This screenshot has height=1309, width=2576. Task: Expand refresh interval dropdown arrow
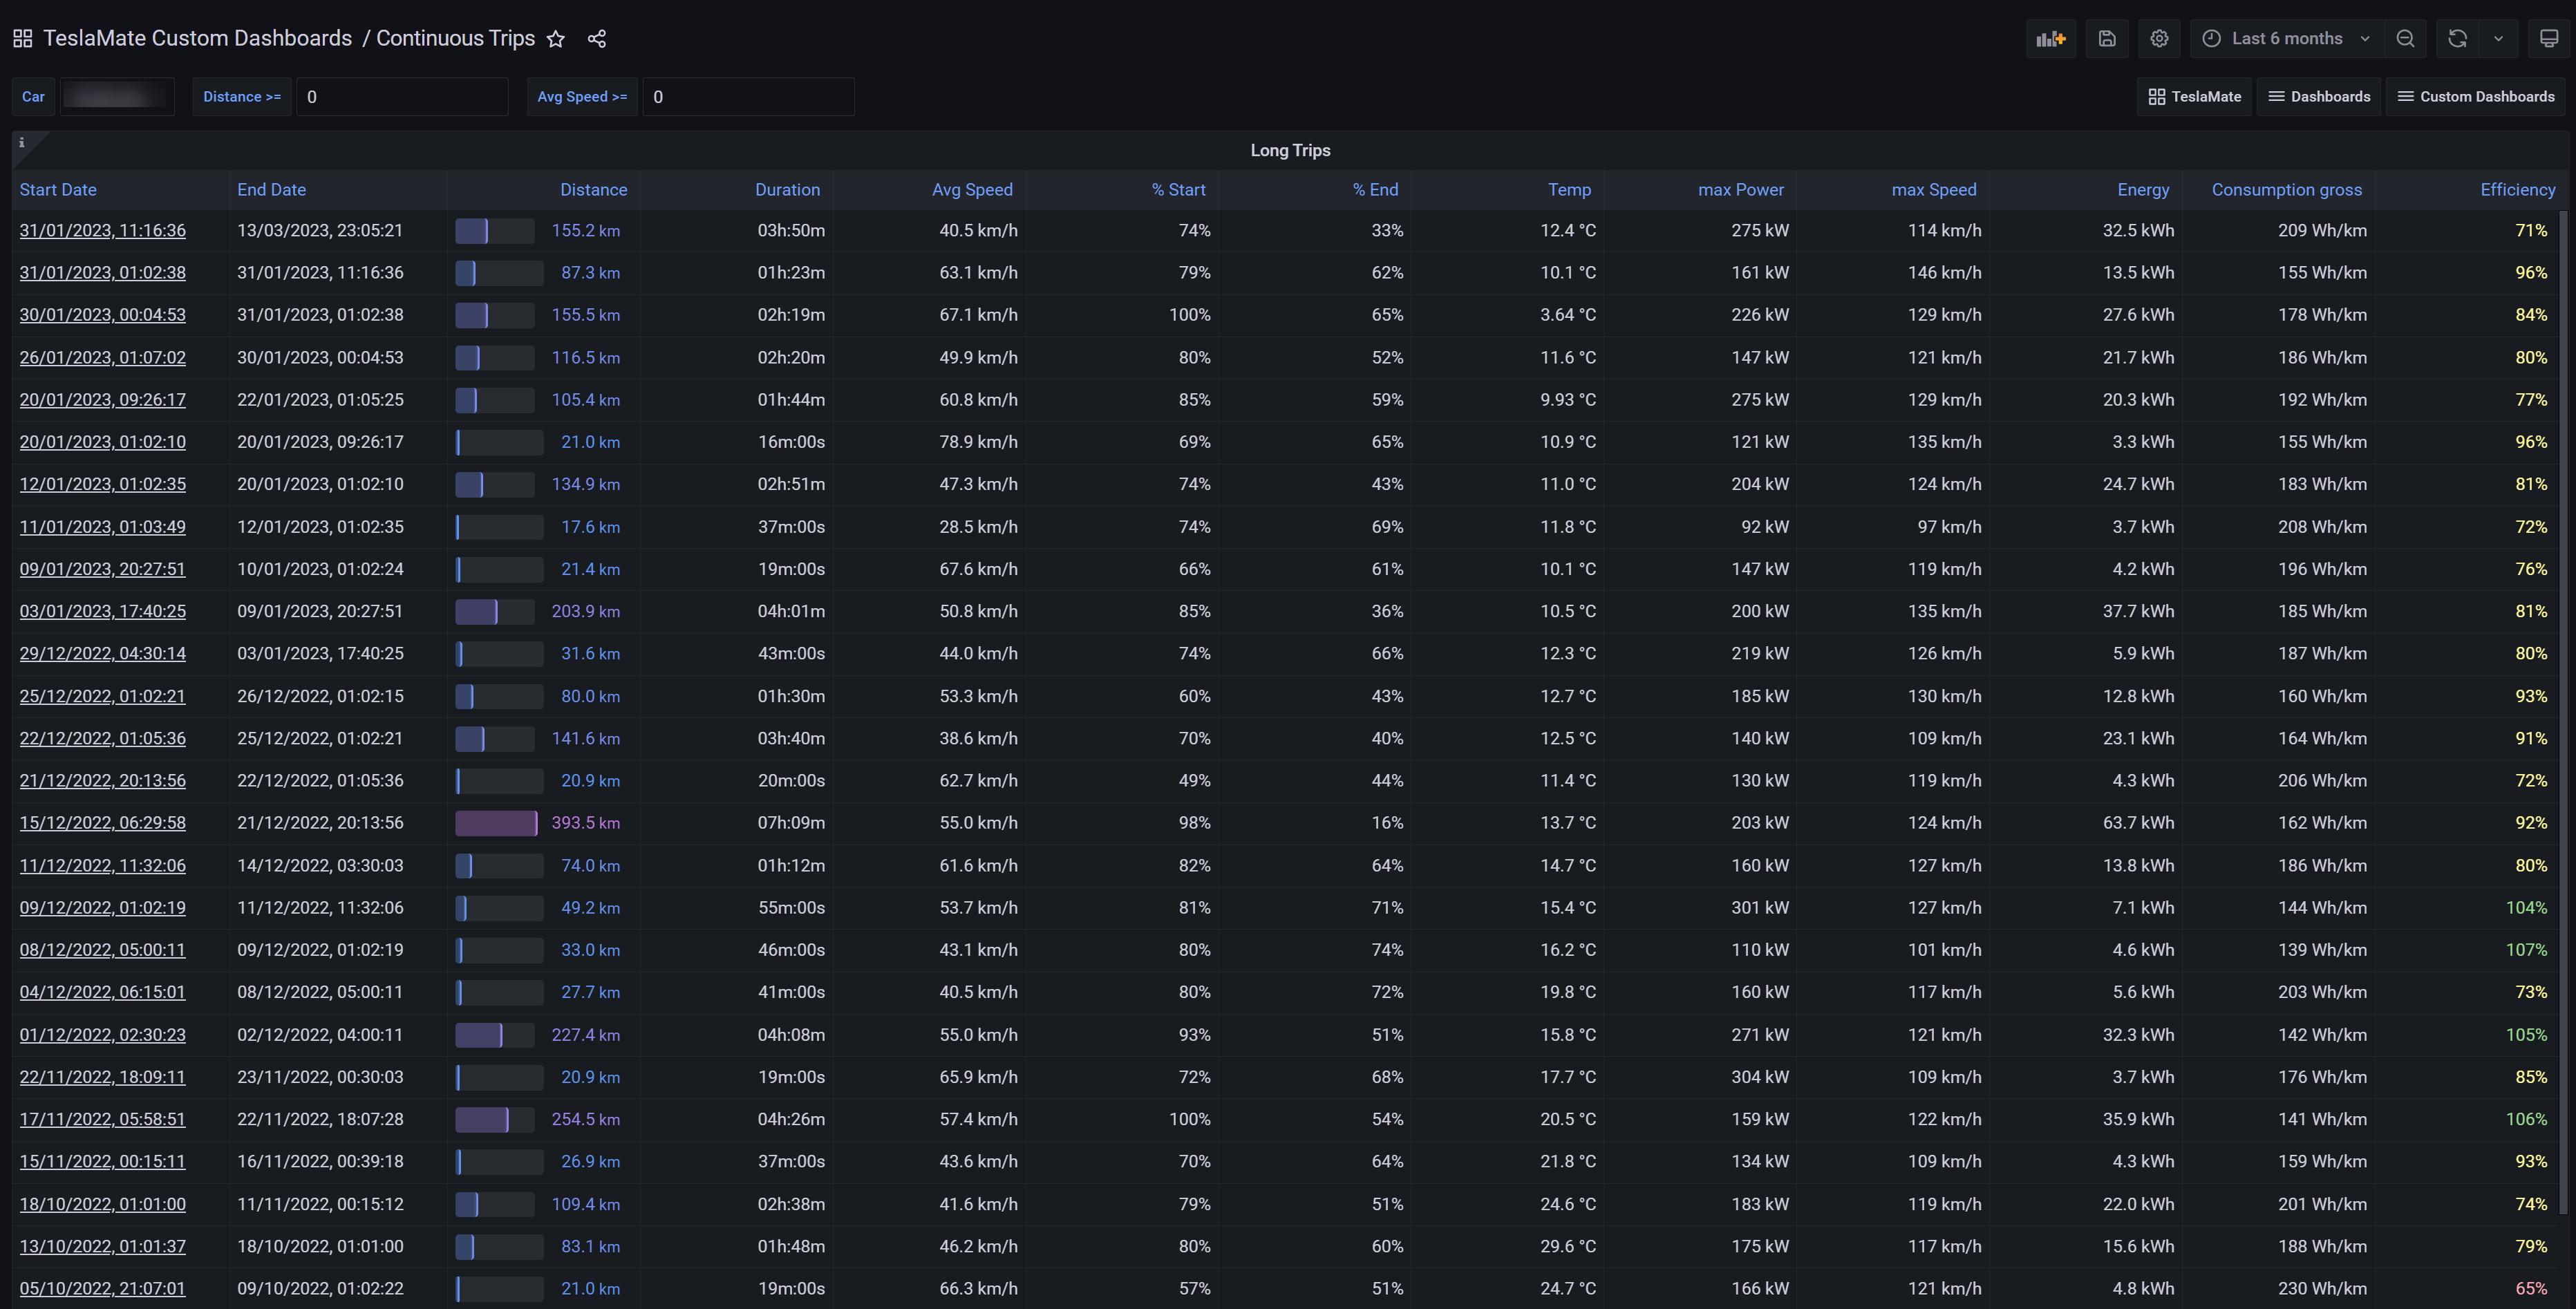coord(2498,38)
